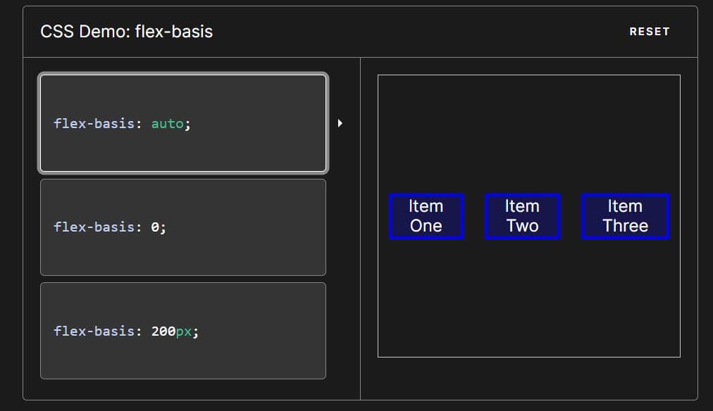Click flex-basis property name in second code block
The height and width of the screenshot is (411, 713).
[x=94, y=227]
